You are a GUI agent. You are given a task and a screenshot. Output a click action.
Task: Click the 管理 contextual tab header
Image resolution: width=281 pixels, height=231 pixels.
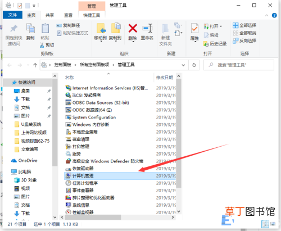[92, 6]
